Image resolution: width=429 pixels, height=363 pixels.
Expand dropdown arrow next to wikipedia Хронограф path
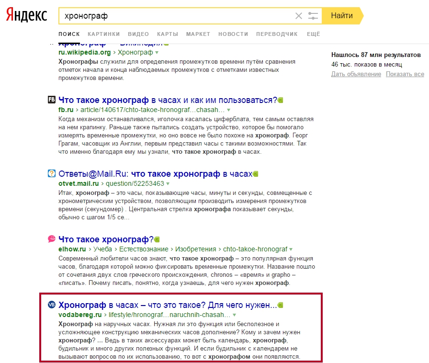coord(157,53)
